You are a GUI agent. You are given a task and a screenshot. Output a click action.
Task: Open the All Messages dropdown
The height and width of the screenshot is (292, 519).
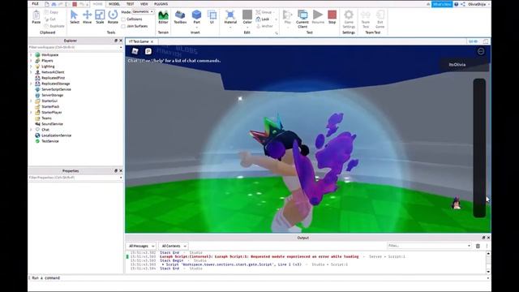(141, 246)
